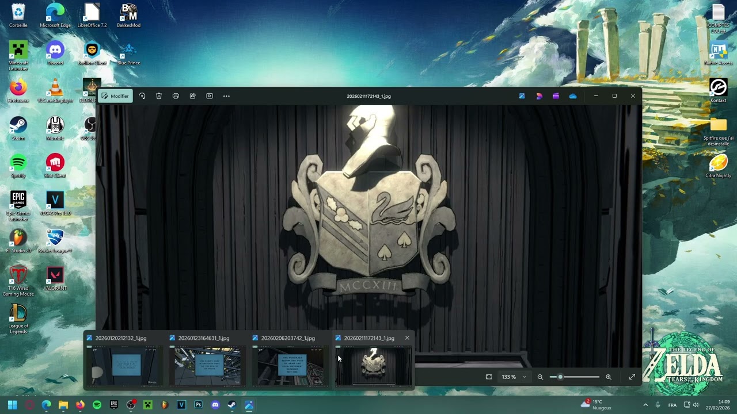The image size is (737, 414).
Task: Open the Kontakt desktop shortcut
Action: pyautogui.click(x=719, y=91)
